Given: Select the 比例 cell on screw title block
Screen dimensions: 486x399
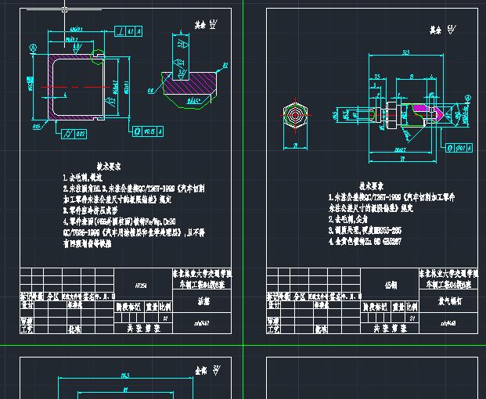Looking at the screenshot, I should 412,307.
